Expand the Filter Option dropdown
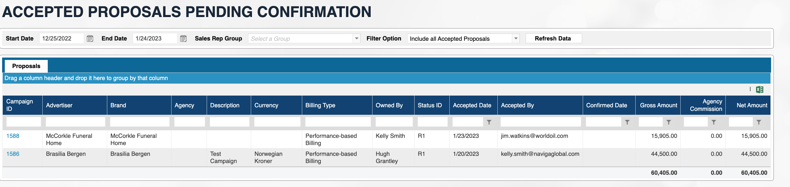790x187 pixels. coord(516,39)
